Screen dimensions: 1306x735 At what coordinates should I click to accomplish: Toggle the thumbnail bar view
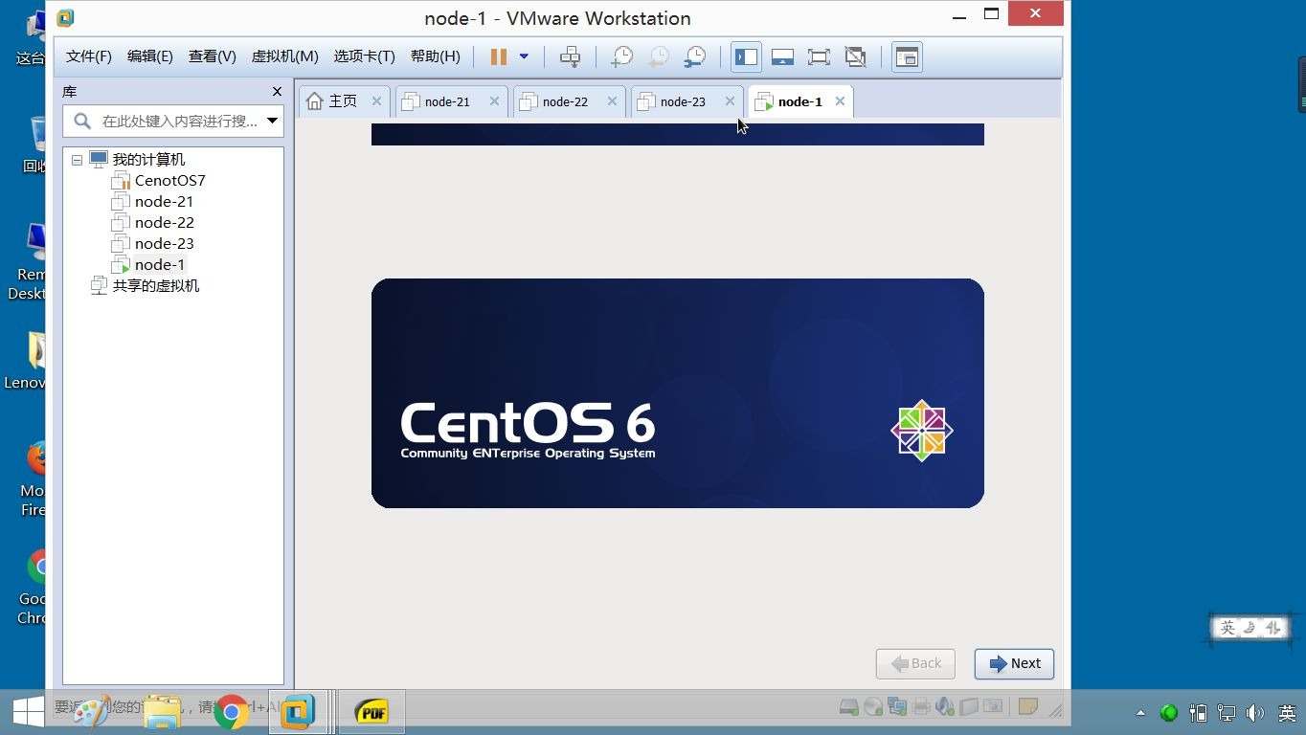pyautogui.click(x=782, y=56)
